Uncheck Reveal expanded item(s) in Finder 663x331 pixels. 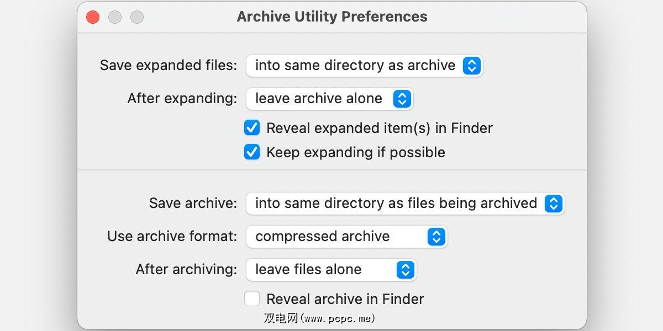[x=252, y=128]
